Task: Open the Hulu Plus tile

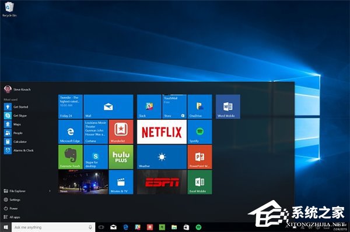Action: pos(121,157)
